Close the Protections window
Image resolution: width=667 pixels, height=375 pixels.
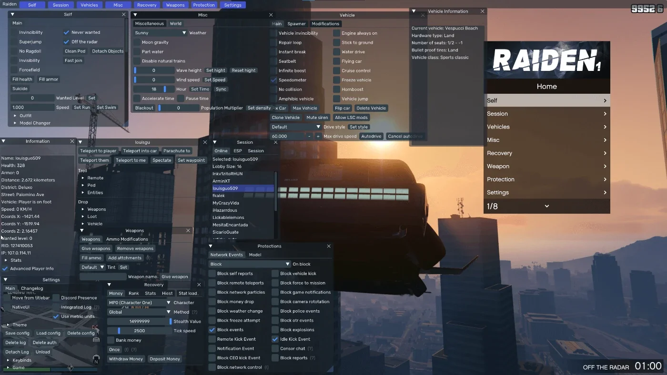click(x=329, y=246)
